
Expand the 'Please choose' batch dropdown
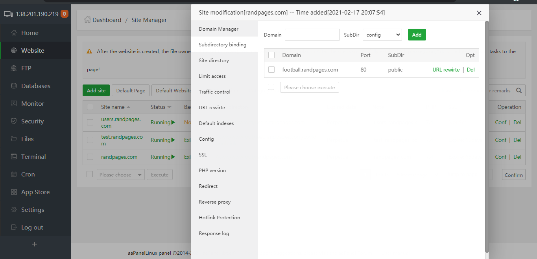(120, 175)
